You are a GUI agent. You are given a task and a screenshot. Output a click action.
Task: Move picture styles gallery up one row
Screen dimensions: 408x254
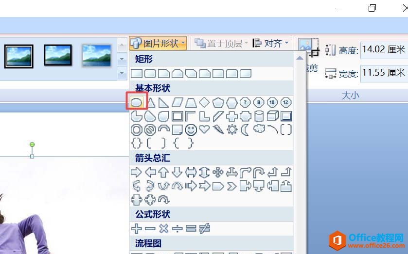pos(122,46)
